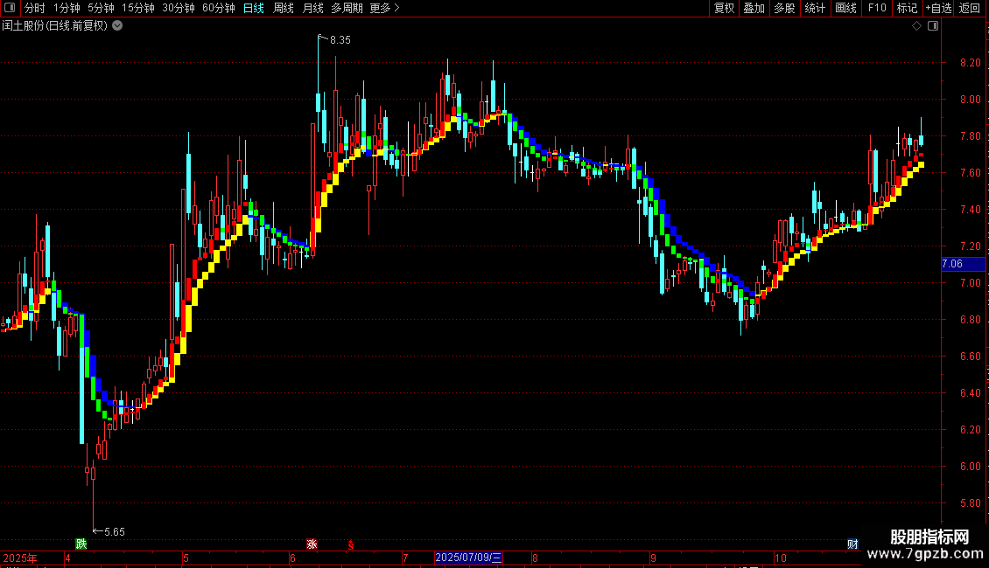Click the green 跌 event marker
This screenshot has width=989, height=568.
pyautogui.click(x=81, y=544)
